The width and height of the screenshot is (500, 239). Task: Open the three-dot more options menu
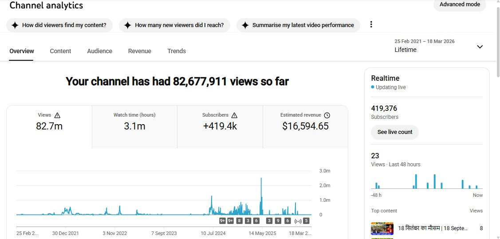click(371, 25)
